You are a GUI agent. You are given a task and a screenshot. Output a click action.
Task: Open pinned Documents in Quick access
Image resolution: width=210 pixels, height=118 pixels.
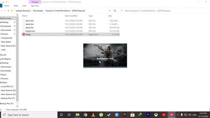[6, 30]
